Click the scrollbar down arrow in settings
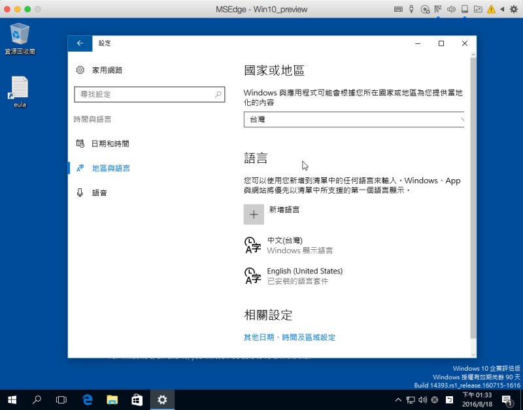Image resolution: width=523 pixels, height=410 pixels. 473,354
